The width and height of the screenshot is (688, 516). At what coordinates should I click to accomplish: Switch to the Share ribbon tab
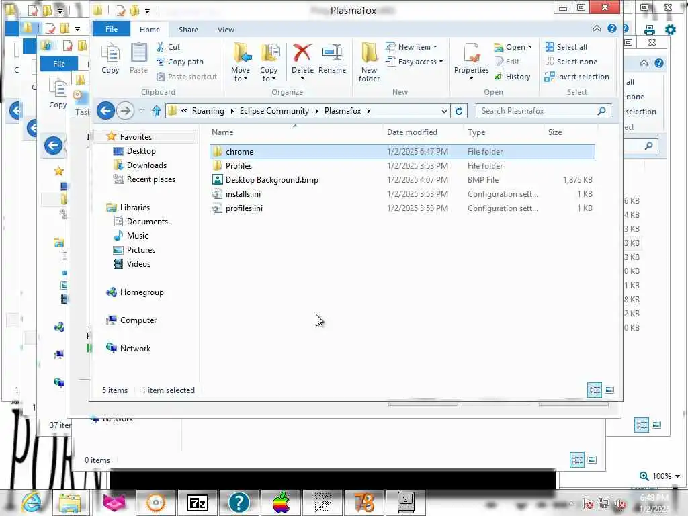pos(188,30)
